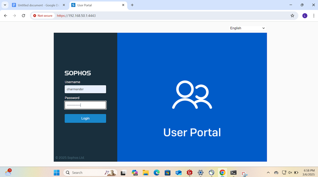Open the weather widget on taskbar
The image size is (318, 177).
pyautogui.click(x=8, y=172)
